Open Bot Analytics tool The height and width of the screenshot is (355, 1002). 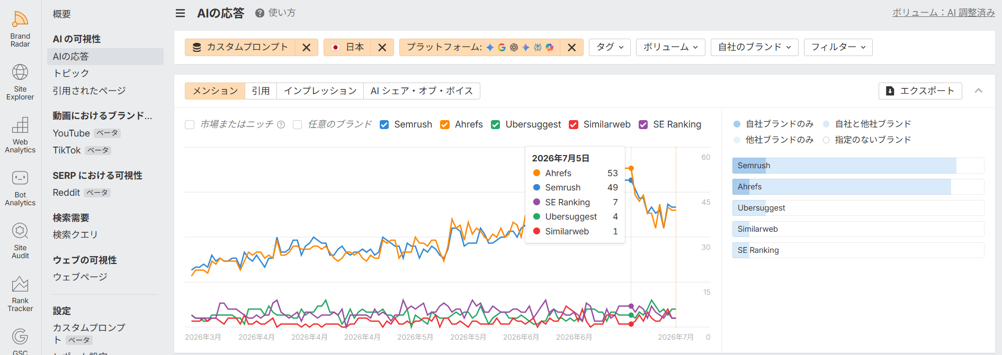point(20,188)
